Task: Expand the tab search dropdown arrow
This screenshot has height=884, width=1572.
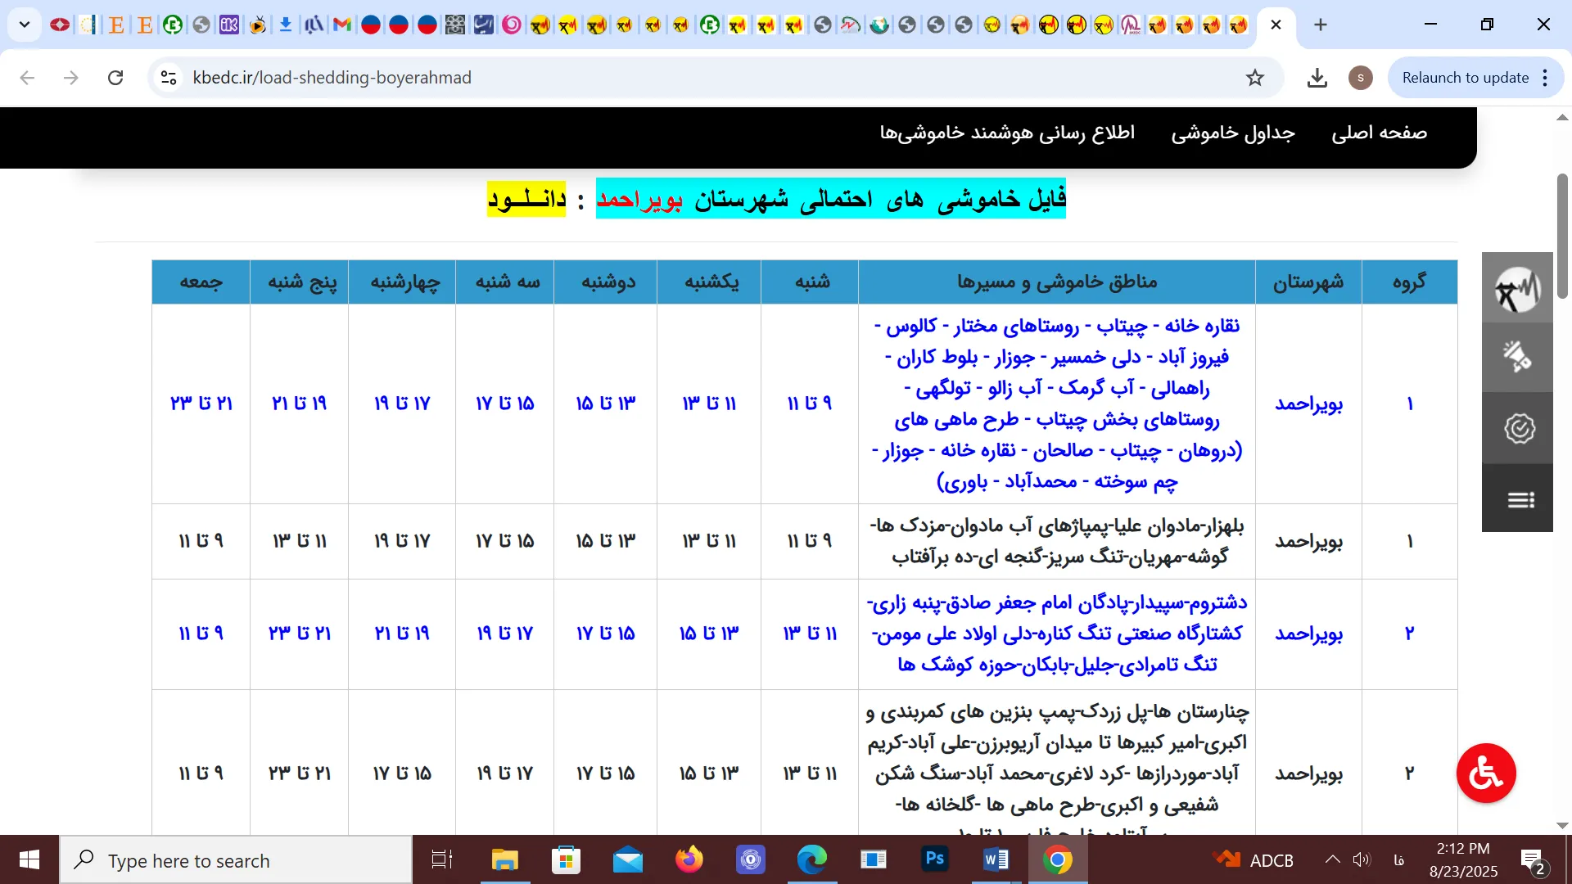Action: pyautogui.click(x=25, y=25)
